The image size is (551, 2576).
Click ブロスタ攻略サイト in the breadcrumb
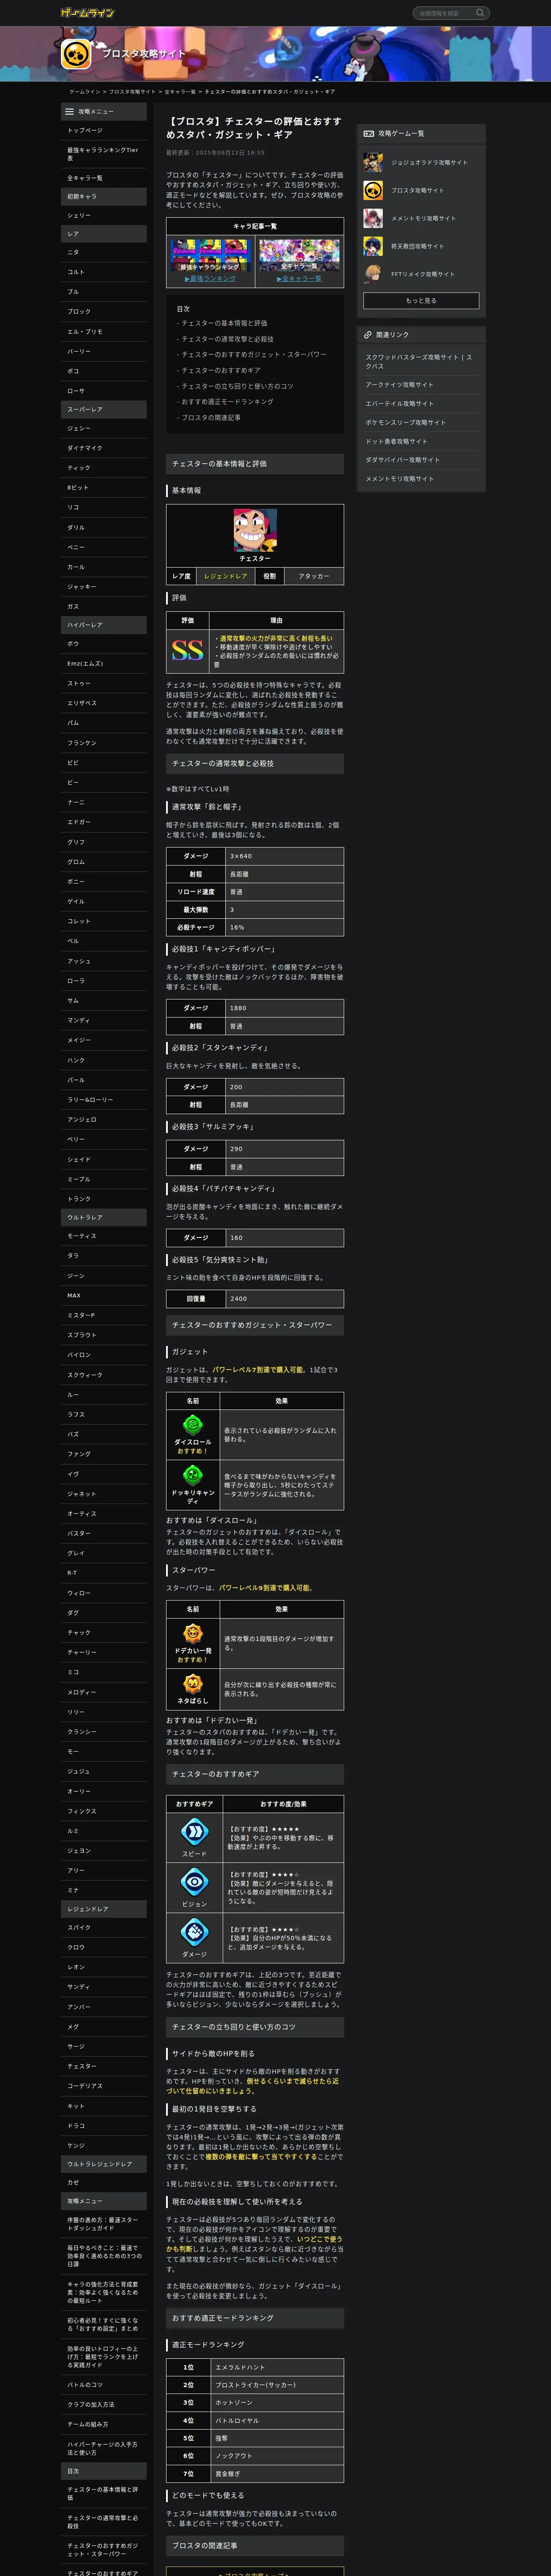point(132,92)
